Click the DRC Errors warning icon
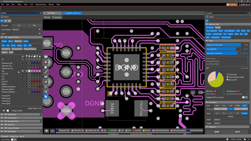Viewport: 251px width, 141px height. click(x=215, y=91)
